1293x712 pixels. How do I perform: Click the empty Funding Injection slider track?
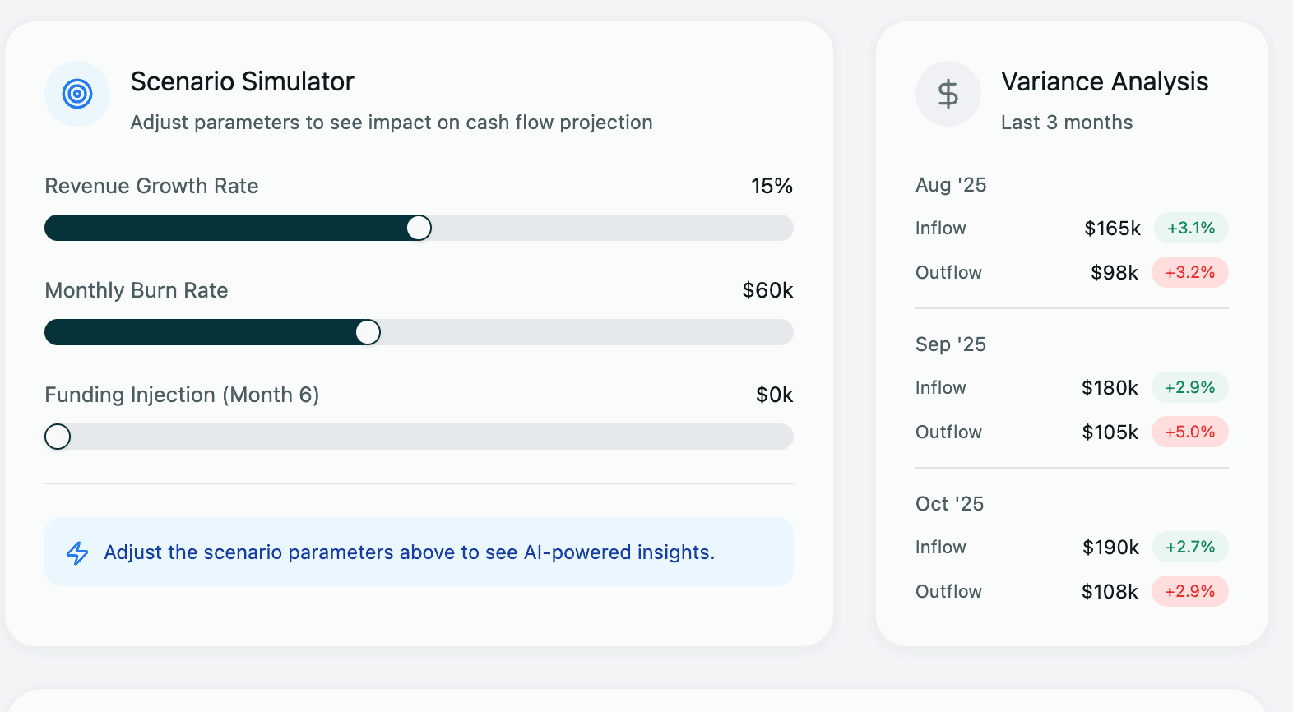click(x=428, y=437)
